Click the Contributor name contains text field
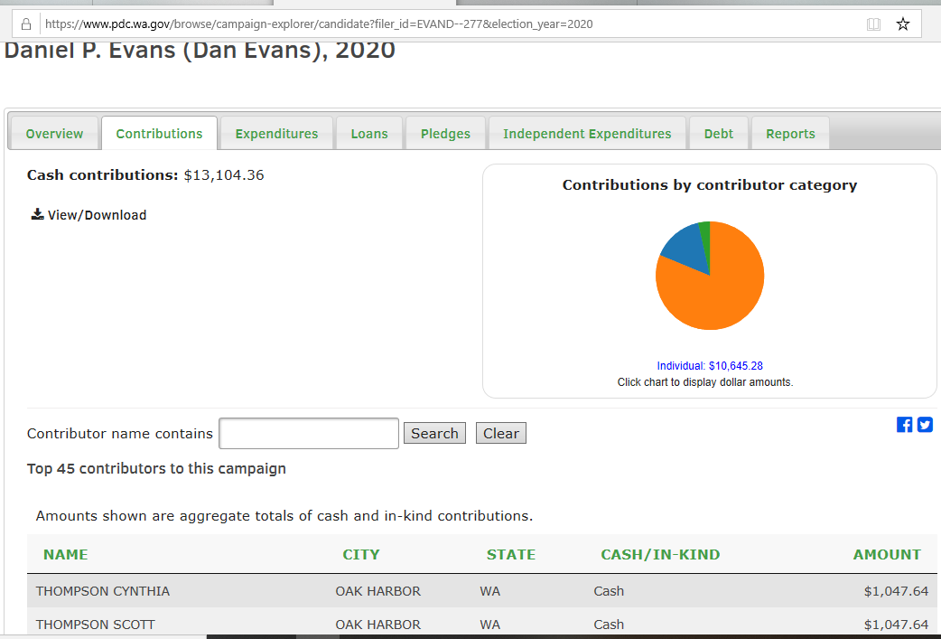The height and width of the screenshot is (639, 941). (309, 434)
